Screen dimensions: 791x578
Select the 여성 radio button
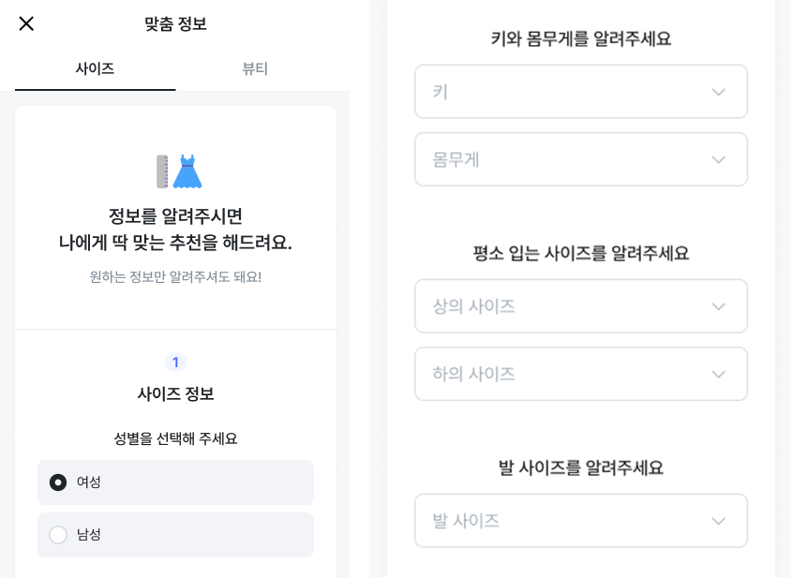(x=58, y=482)
